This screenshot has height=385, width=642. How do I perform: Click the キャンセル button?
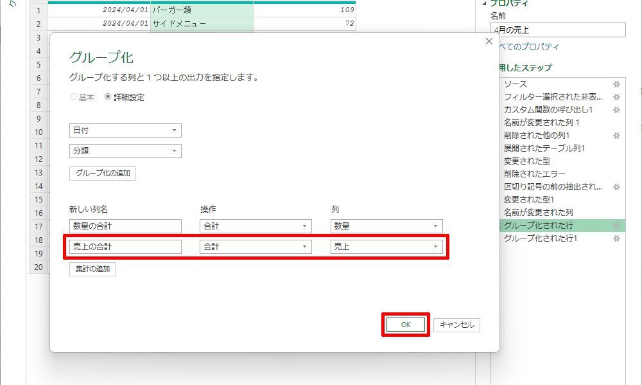click(x=456, y=325)
